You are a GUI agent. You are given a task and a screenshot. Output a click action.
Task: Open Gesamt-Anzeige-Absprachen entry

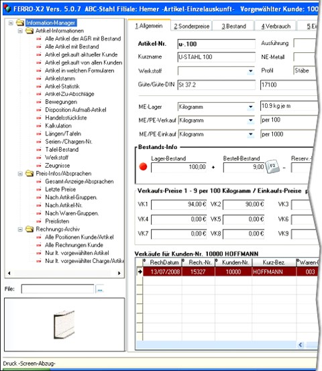pos(79,182)
